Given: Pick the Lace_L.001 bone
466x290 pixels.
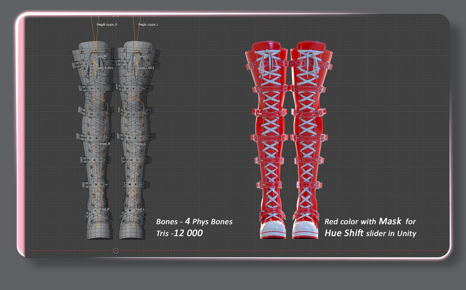Looking at the screenshot, I should pos(146,68).
